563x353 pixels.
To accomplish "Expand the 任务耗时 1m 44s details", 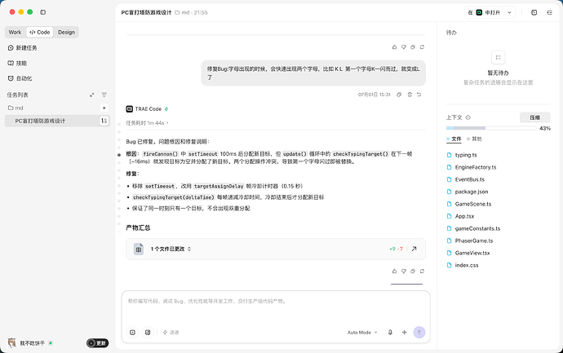I will 147,123.
